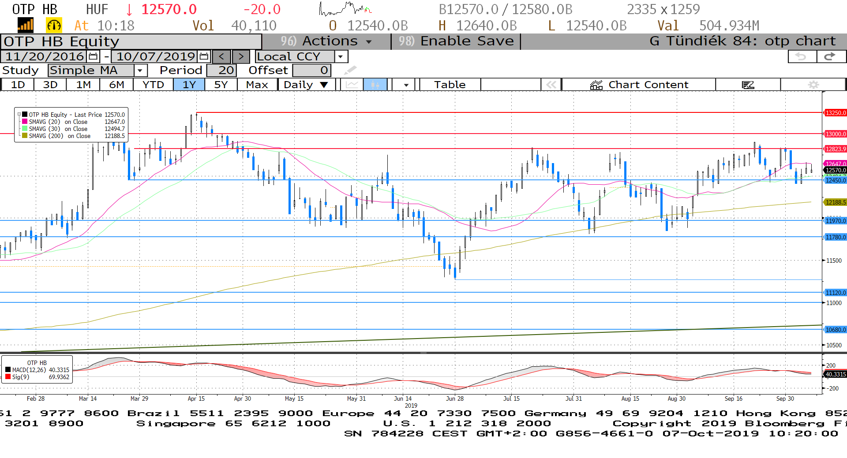The width and height of the screenshot is (847, 458).
Task: Select the Max range tab
Action: 257,85
